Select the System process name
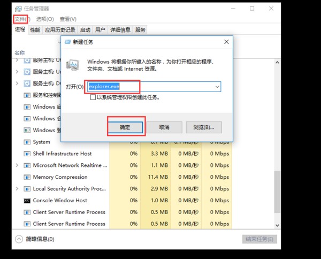Viewport: 321px width, 259px height. (42, 142)
